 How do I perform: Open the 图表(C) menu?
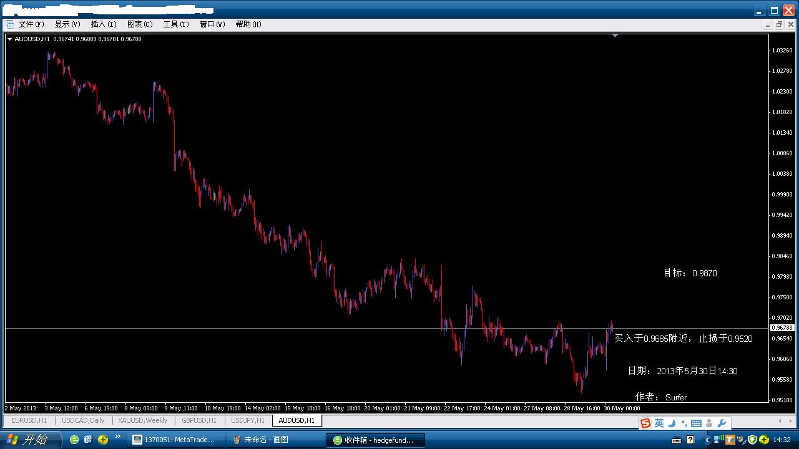click(140, 24)
